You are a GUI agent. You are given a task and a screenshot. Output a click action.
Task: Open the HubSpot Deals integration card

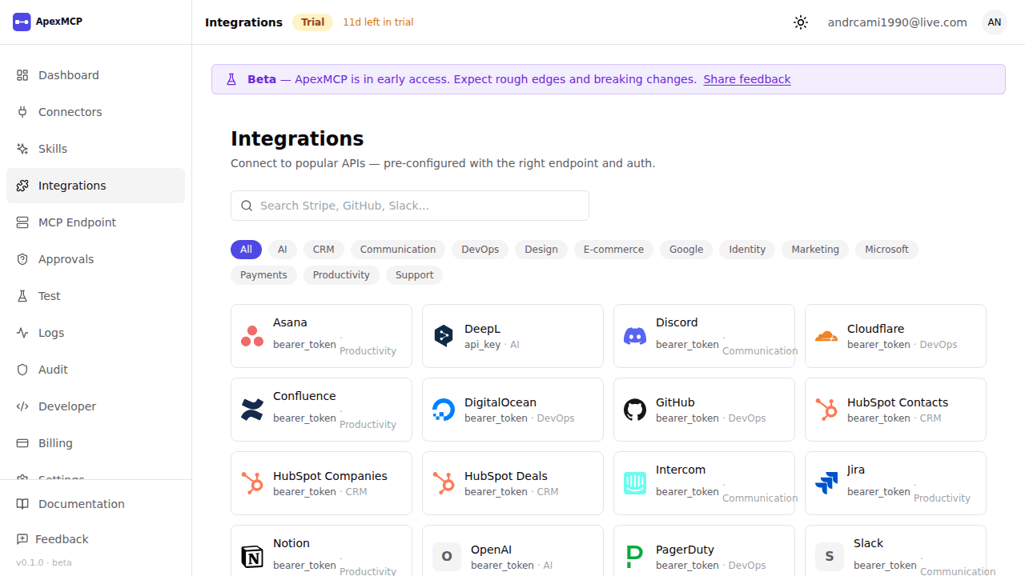tap(512, 483)
